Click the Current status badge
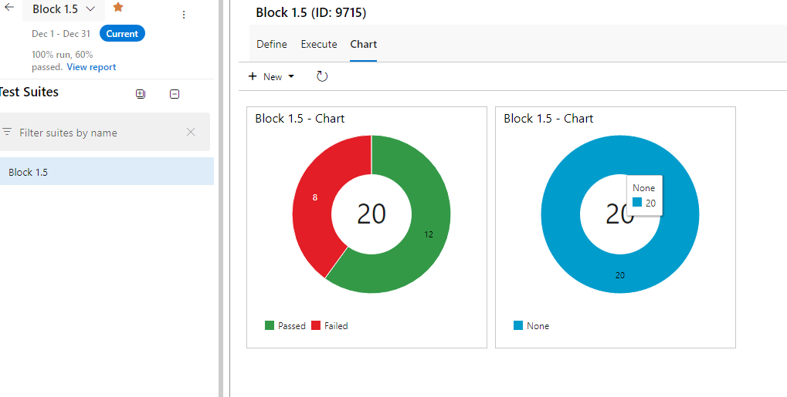 (x=122, y=34)
